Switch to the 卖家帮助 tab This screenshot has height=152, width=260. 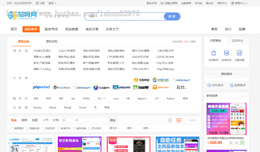click(238, 41)
